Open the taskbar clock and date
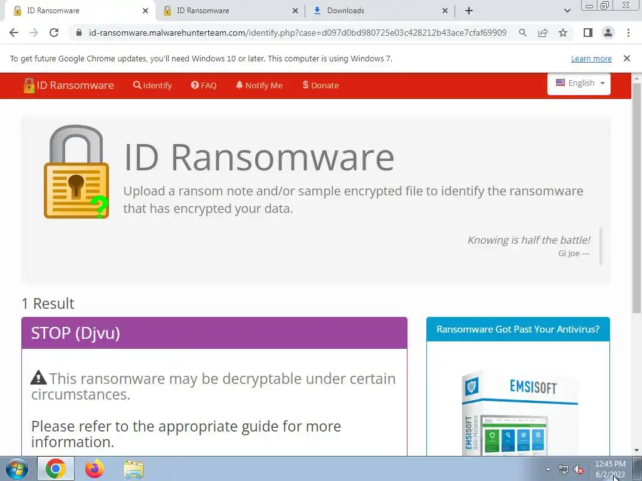 pos(610,469)
